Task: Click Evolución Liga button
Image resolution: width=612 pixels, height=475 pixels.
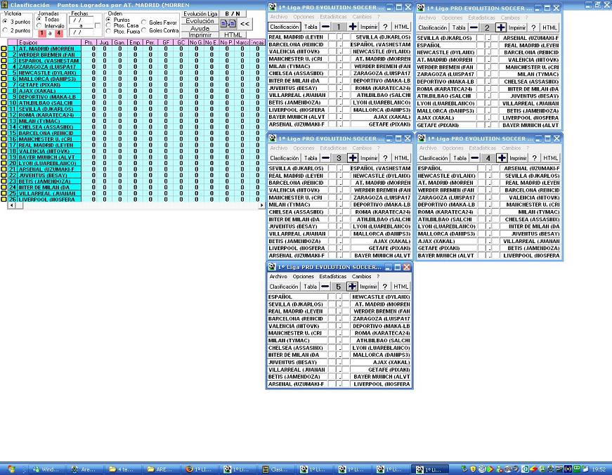Action: [201, 13]
